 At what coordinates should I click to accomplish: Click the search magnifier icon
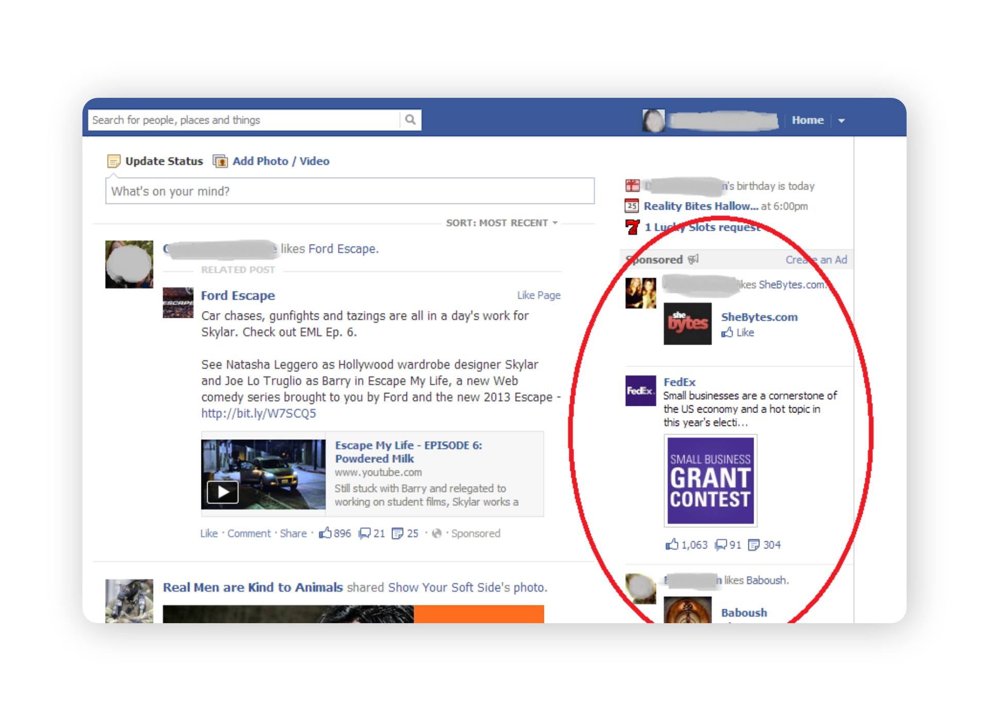(x=411, y=120)
